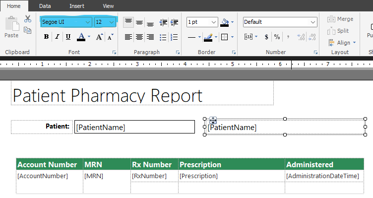Apply percent number format
The image size is (373, 198).
tap(277, 37)
